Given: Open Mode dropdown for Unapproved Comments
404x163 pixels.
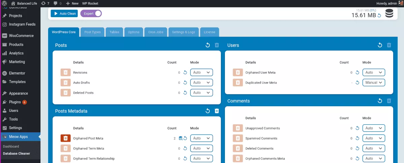Looking at the screenshot, I should (x=374, y=128).
